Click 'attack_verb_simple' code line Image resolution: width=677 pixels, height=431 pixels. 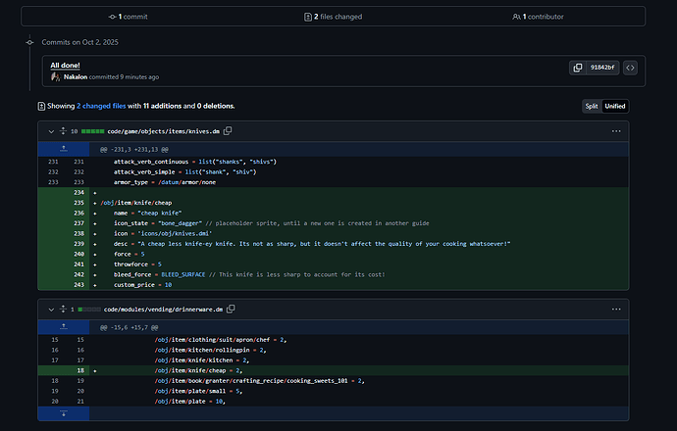[x=184, y=172]
